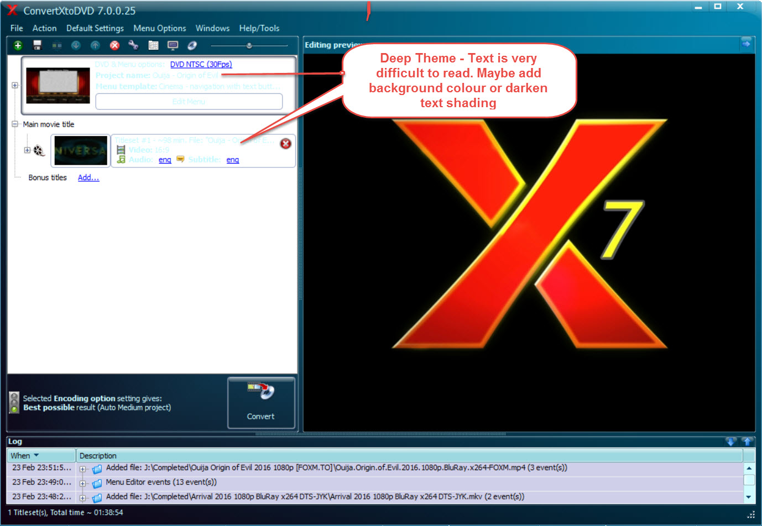The width and height of the screenshot is (762, 526).
Task: Open the Windows menu
Action: (212, 28)
